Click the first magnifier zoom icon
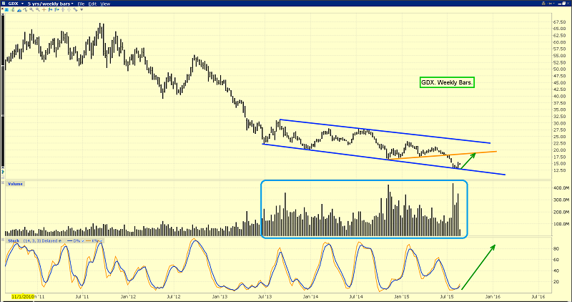The image size is (572, 302). point(31,9)
